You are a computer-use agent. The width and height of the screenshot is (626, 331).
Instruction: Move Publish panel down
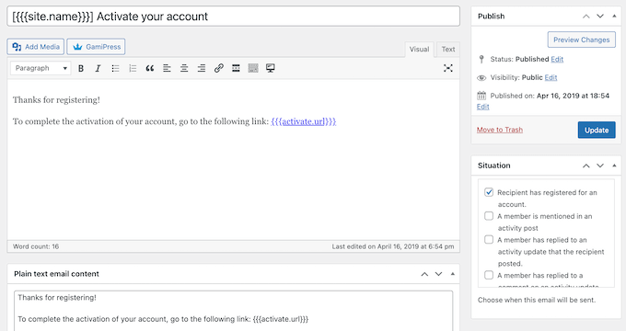600,17
